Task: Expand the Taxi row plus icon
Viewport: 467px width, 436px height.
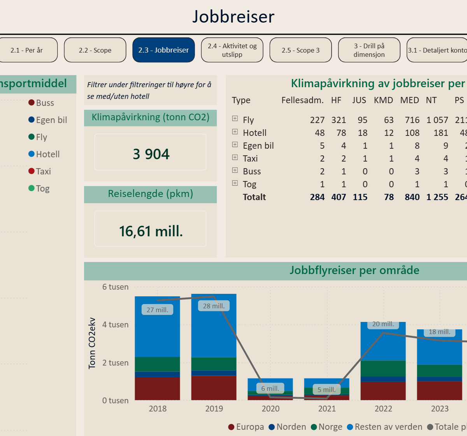Action: point(235,157)
